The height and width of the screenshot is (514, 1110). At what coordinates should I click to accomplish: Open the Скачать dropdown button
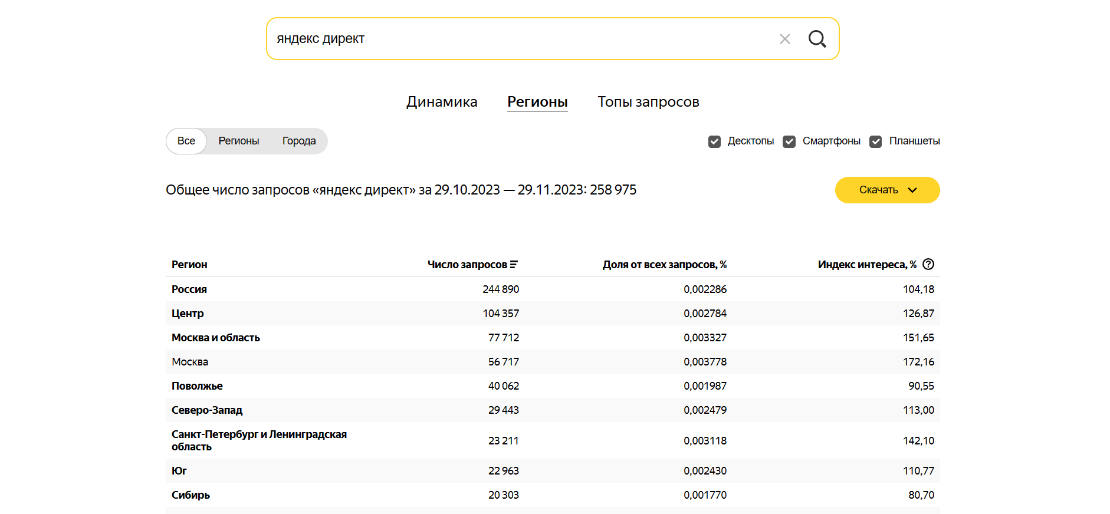click(x=887, y=190)
